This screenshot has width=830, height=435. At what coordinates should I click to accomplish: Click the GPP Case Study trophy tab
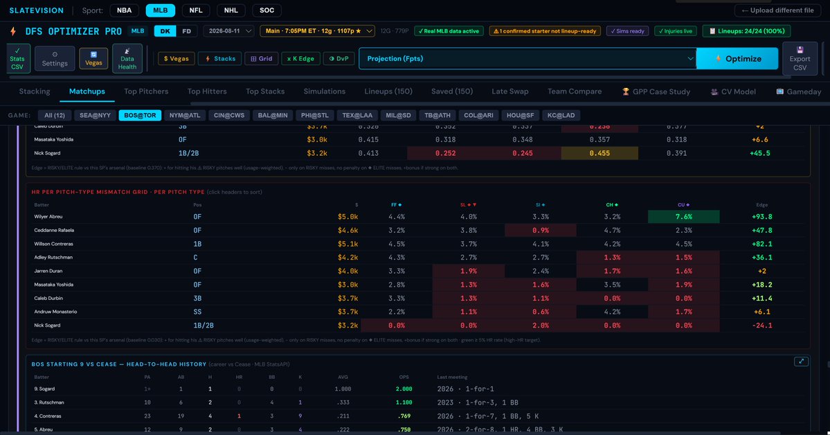656,91
